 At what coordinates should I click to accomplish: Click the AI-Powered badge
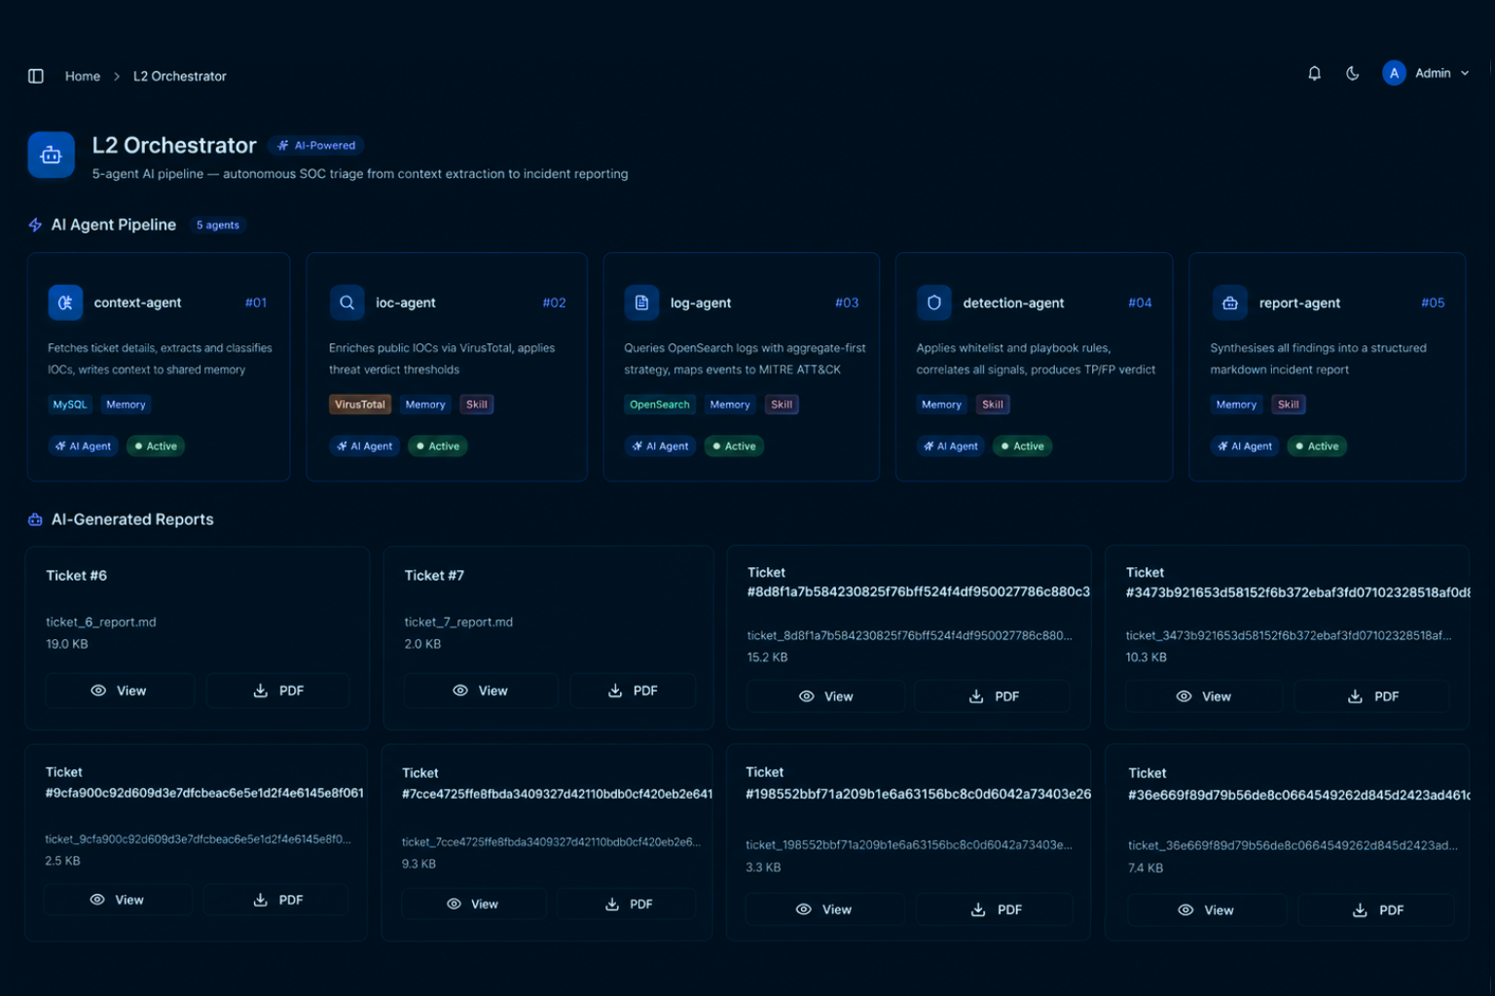[316, 146]
